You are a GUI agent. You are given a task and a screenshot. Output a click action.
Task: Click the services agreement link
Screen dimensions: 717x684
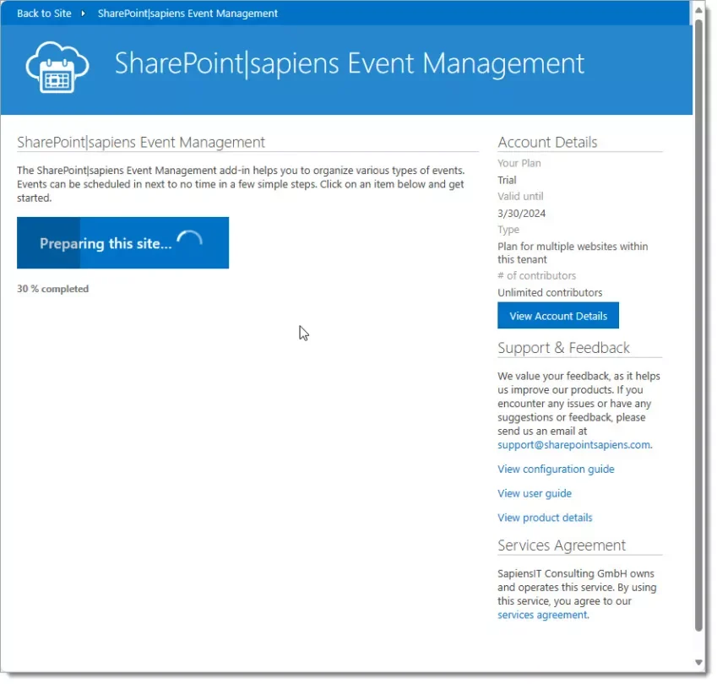(541, 615)
